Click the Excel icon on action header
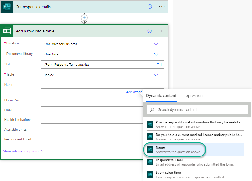The height and width of the screenshot is (181, 252). pos(7,31)
